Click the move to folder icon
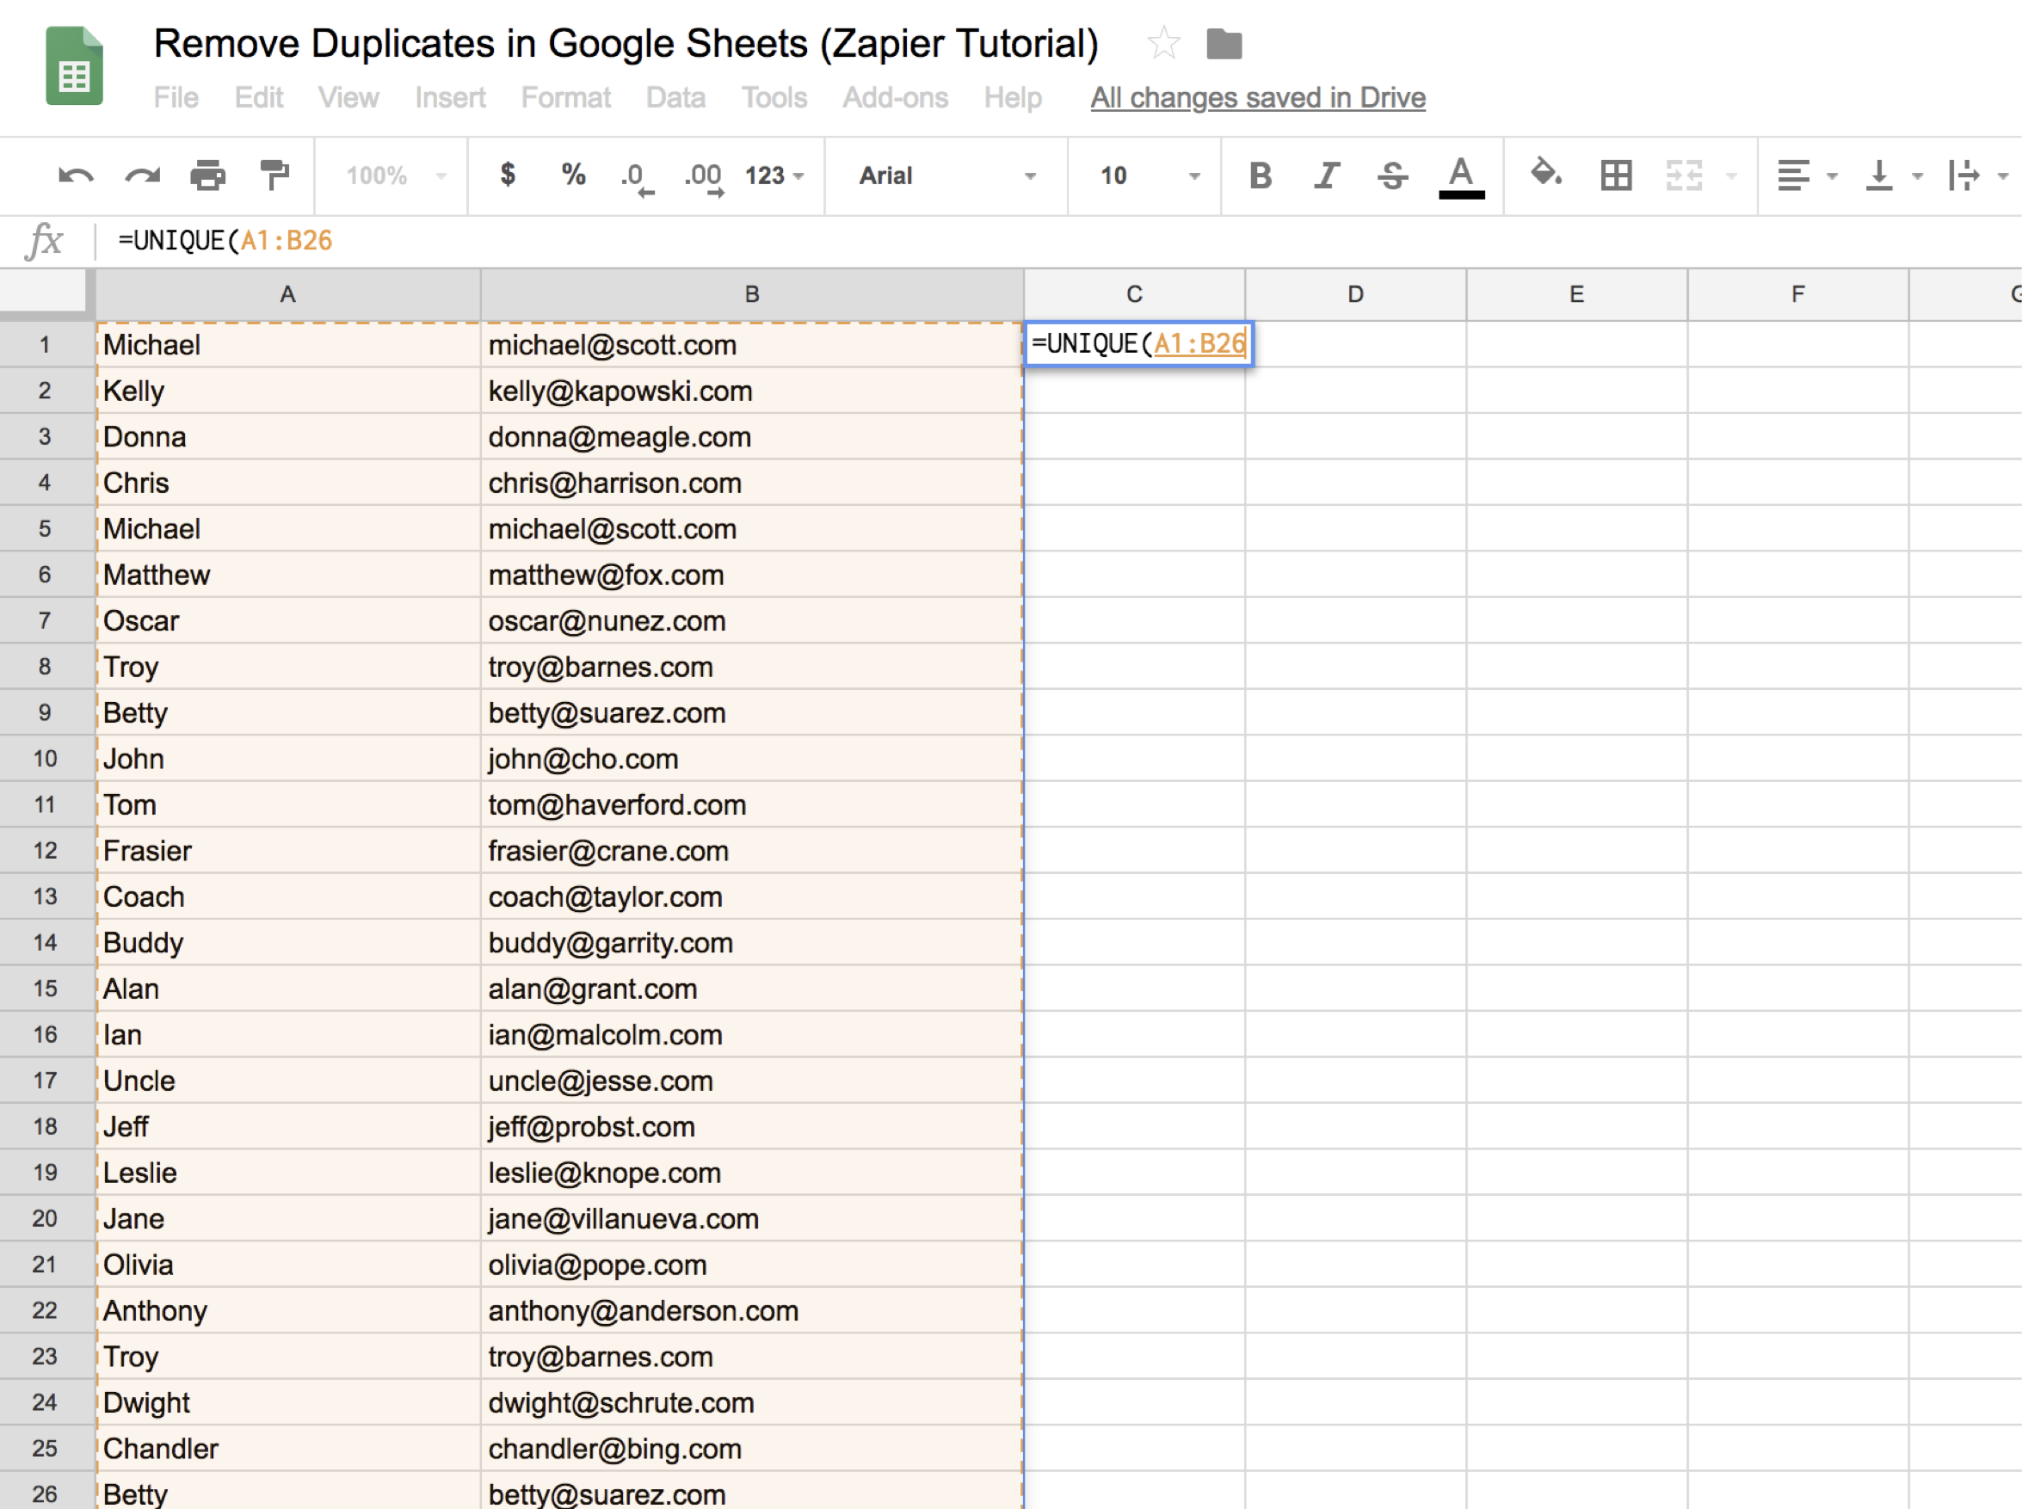Screen dimensions: 2022x1509 (1224, 43)
